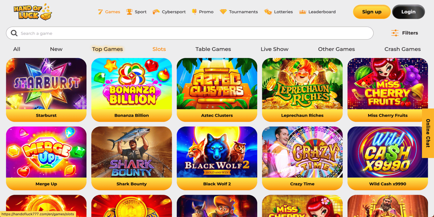This screenshot has height=217, width=434.
Task: Click the Tournaments diamond icon
Action: click(x=223, y=12)
